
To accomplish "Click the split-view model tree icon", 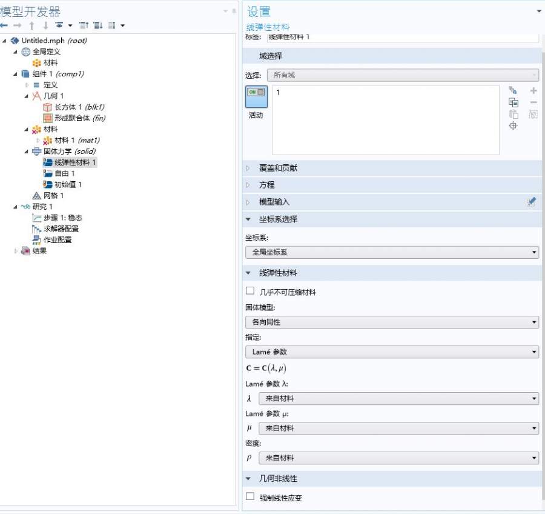I will 111,25.
